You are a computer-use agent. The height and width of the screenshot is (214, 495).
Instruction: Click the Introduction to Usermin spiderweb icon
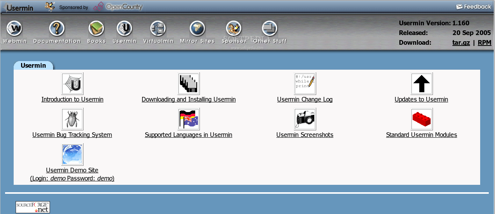73,84
